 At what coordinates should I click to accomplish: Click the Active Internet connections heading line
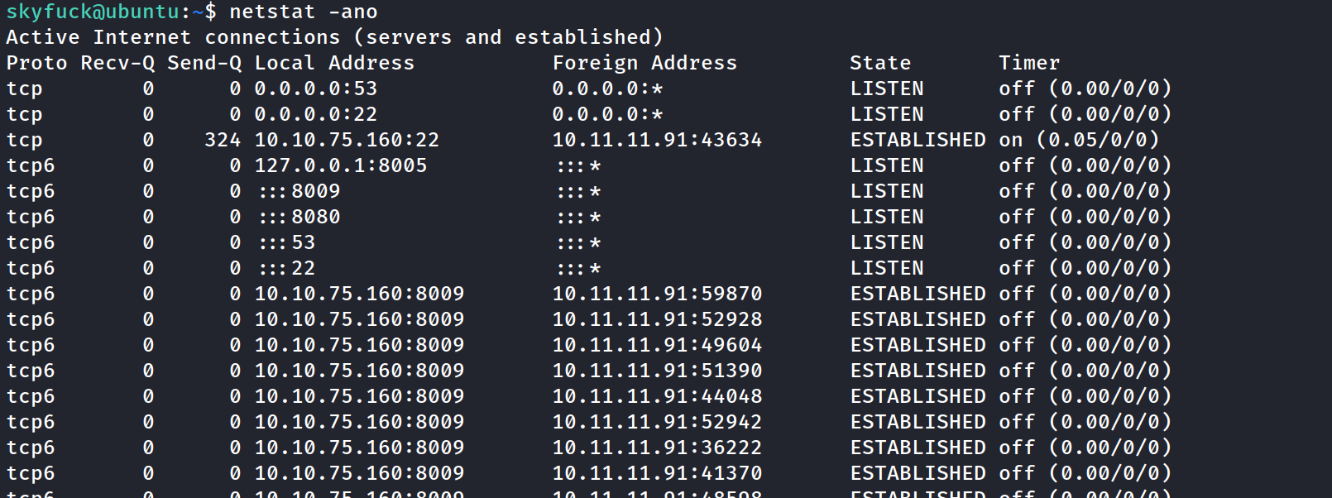334,37
